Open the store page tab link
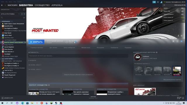 click(x=37, y=48)
